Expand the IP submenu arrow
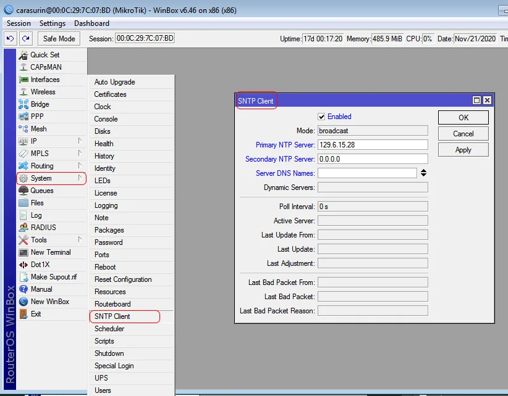 80,141
